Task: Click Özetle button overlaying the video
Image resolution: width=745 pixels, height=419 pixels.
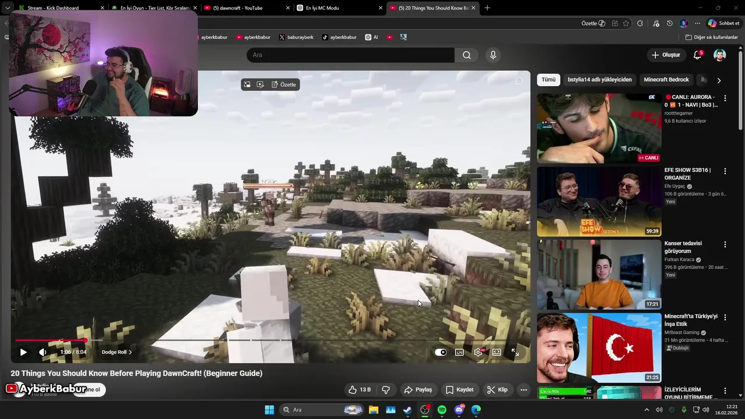Action: pos(283,84)
